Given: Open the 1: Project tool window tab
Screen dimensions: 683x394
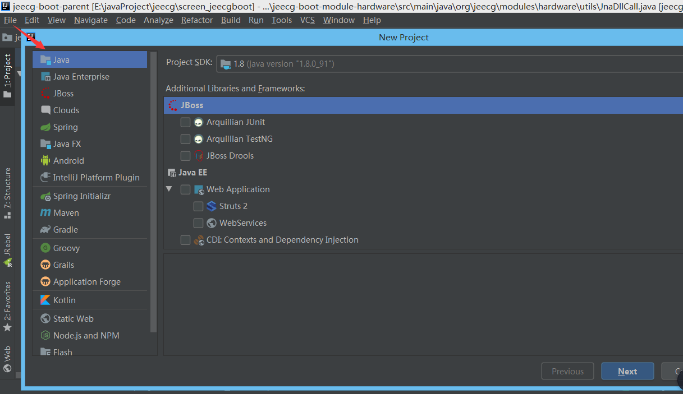Looking at the screenshot, I should [x=7, y=76].
